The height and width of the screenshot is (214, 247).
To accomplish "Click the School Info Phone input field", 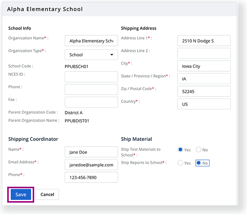I will click(x=91, y=89).
